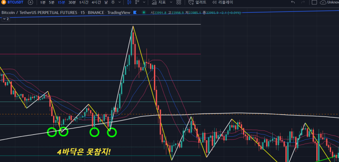Click the fourth green circle marker

pyautogui.click(x=112, y=132)
